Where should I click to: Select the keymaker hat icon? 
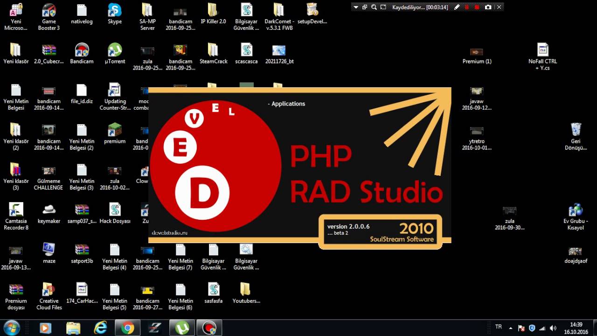pos(49,214)
